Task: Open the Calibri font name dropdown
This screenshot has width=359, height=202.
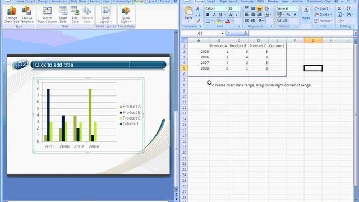Action: (x=226, y=8)
